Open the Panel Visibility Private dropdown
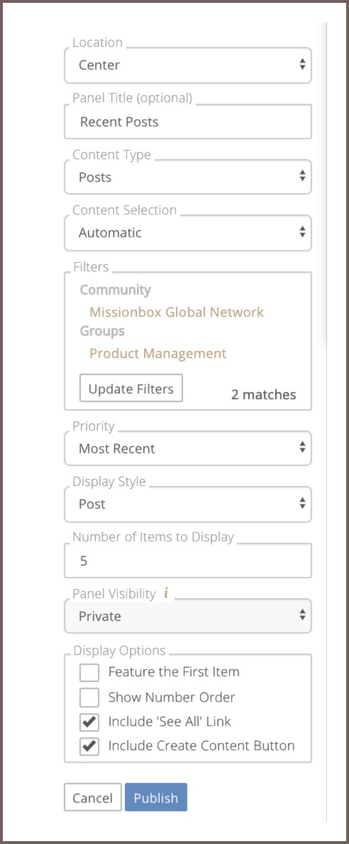 (188, 616)
